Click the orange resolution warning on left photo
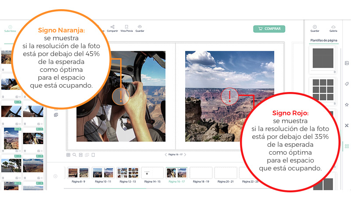This screenshot has height=202, width=351. click(121, 96)
